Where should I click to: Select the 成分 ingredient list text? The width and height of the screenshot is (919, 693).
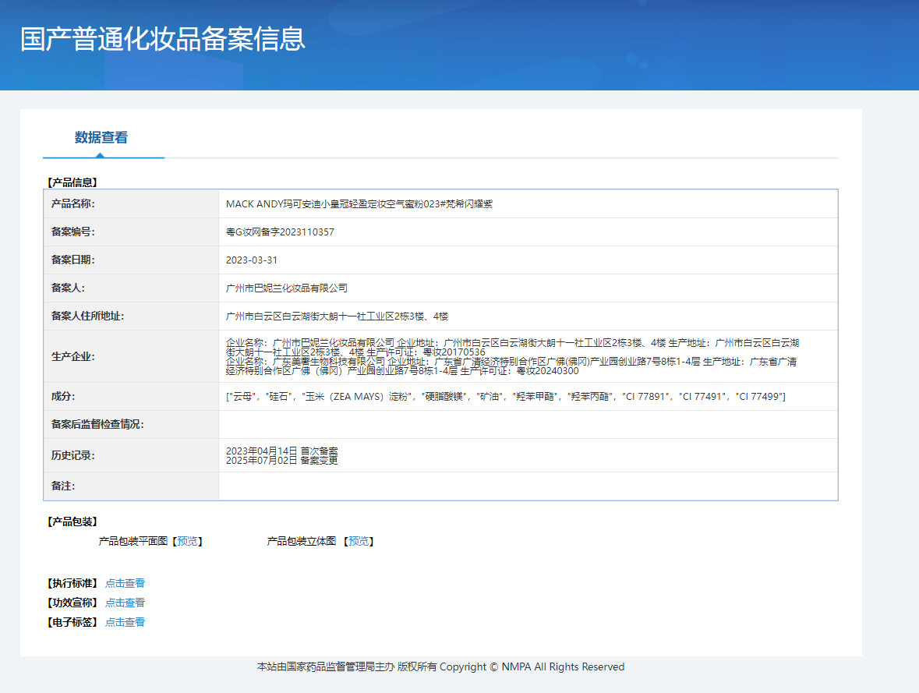[x=505, y=397]
